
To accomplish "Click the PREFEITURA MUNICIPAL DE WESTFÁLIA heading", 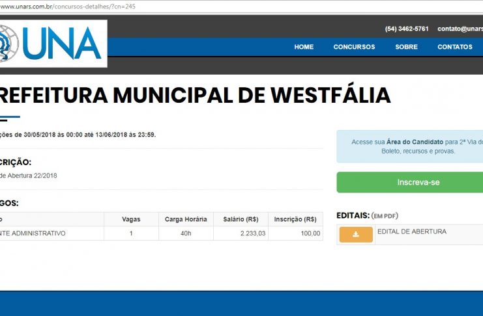I will point(194,96).
